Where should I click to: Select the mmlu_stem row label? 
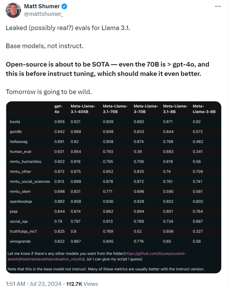coord(20,191)
